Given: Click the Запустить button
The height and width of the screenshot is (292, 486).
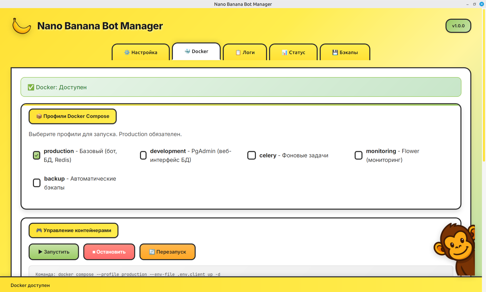Looking at the screenshot, I should point(54,252).
